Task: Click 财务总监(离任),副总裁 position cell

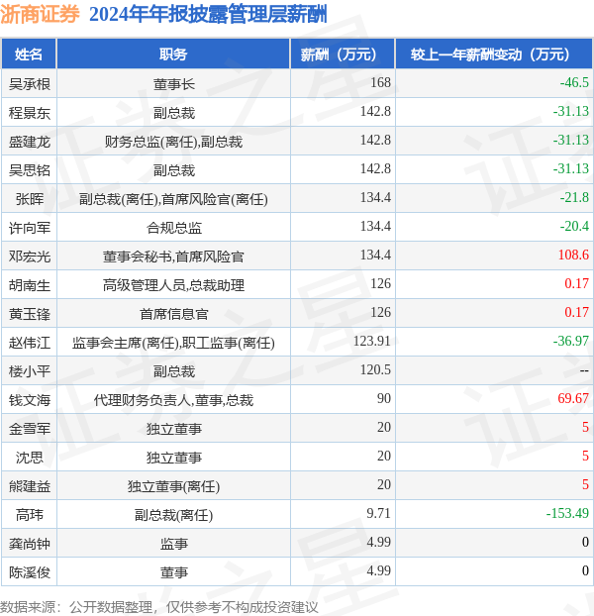Action: point(173,142)
